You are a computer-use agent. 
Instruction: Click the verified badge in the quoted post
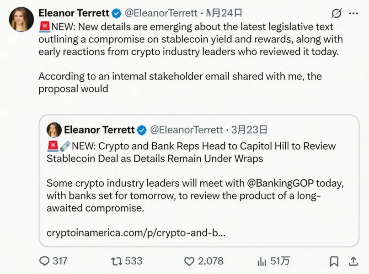142,130
